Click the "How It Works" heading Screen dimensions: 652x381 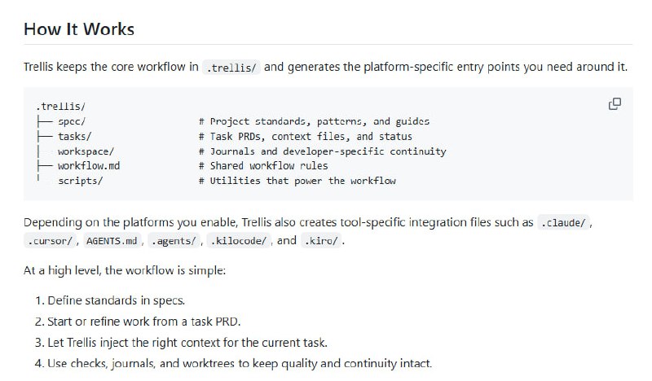[x=79, y=29]
